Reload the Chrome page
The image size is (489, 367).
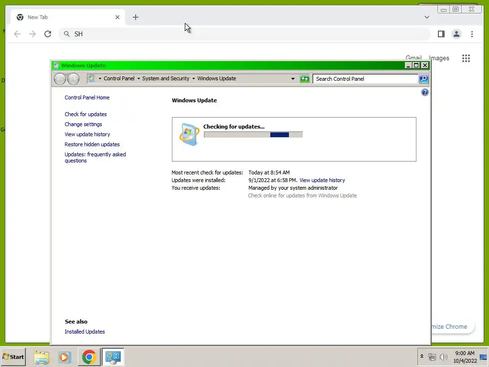coord(48,34)
